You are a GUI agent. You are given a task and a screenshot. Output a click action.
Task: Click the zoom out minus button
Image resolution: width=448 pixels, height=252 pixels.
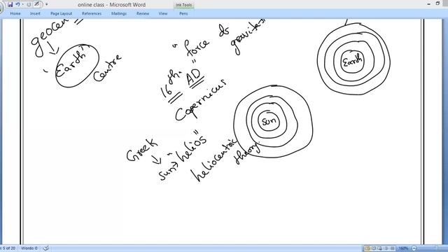pyautogui.click(x=414, y=248)
